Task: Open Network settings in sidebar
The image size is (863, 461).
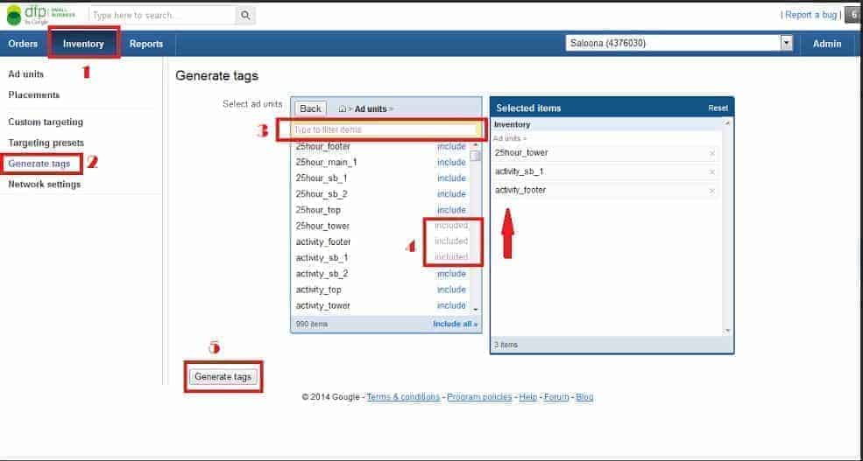Action: point(45,184)
